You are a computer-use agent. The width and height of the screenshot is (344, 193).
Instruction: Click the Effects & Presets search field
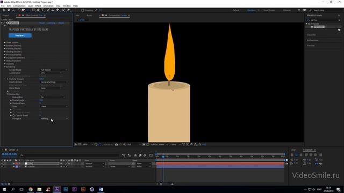coord(324,20)
